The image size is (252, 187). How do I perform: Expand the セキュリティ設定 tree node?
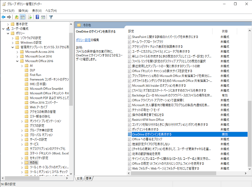click(x=22, y=158)
